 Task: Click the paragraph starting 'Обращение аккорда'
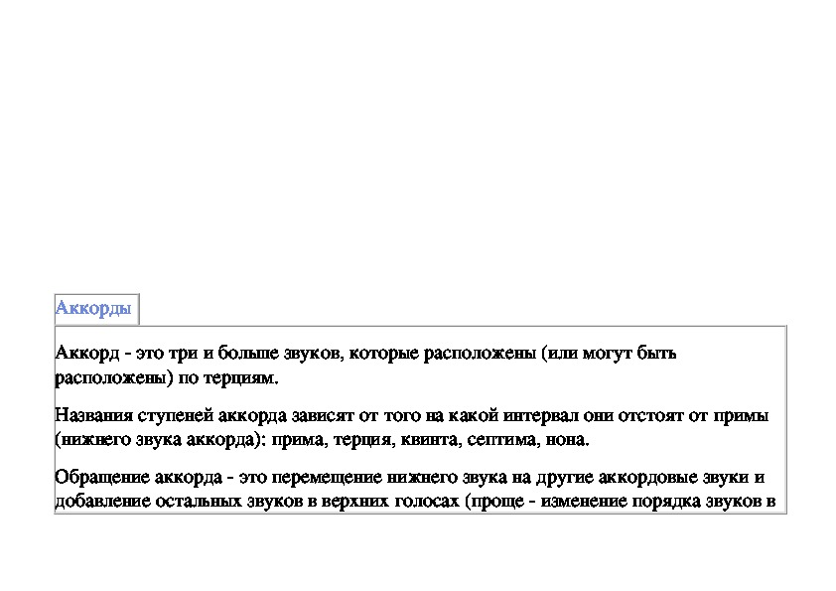click(x=415, y=489)
